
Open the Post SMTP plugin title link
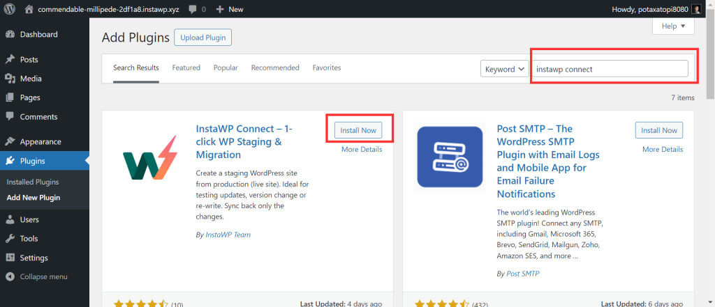tap(548, 162)
